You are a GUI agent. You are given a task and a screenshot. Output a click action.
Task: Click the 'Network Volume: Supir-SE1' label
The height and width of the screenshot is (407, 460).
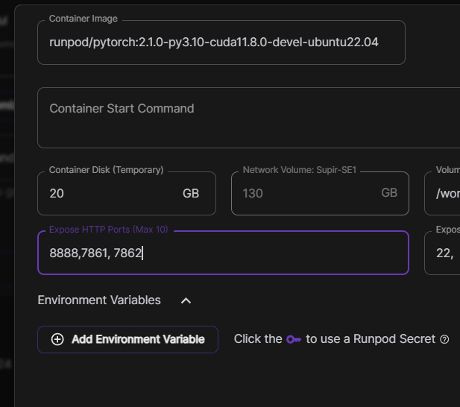(x=300, y=170)
